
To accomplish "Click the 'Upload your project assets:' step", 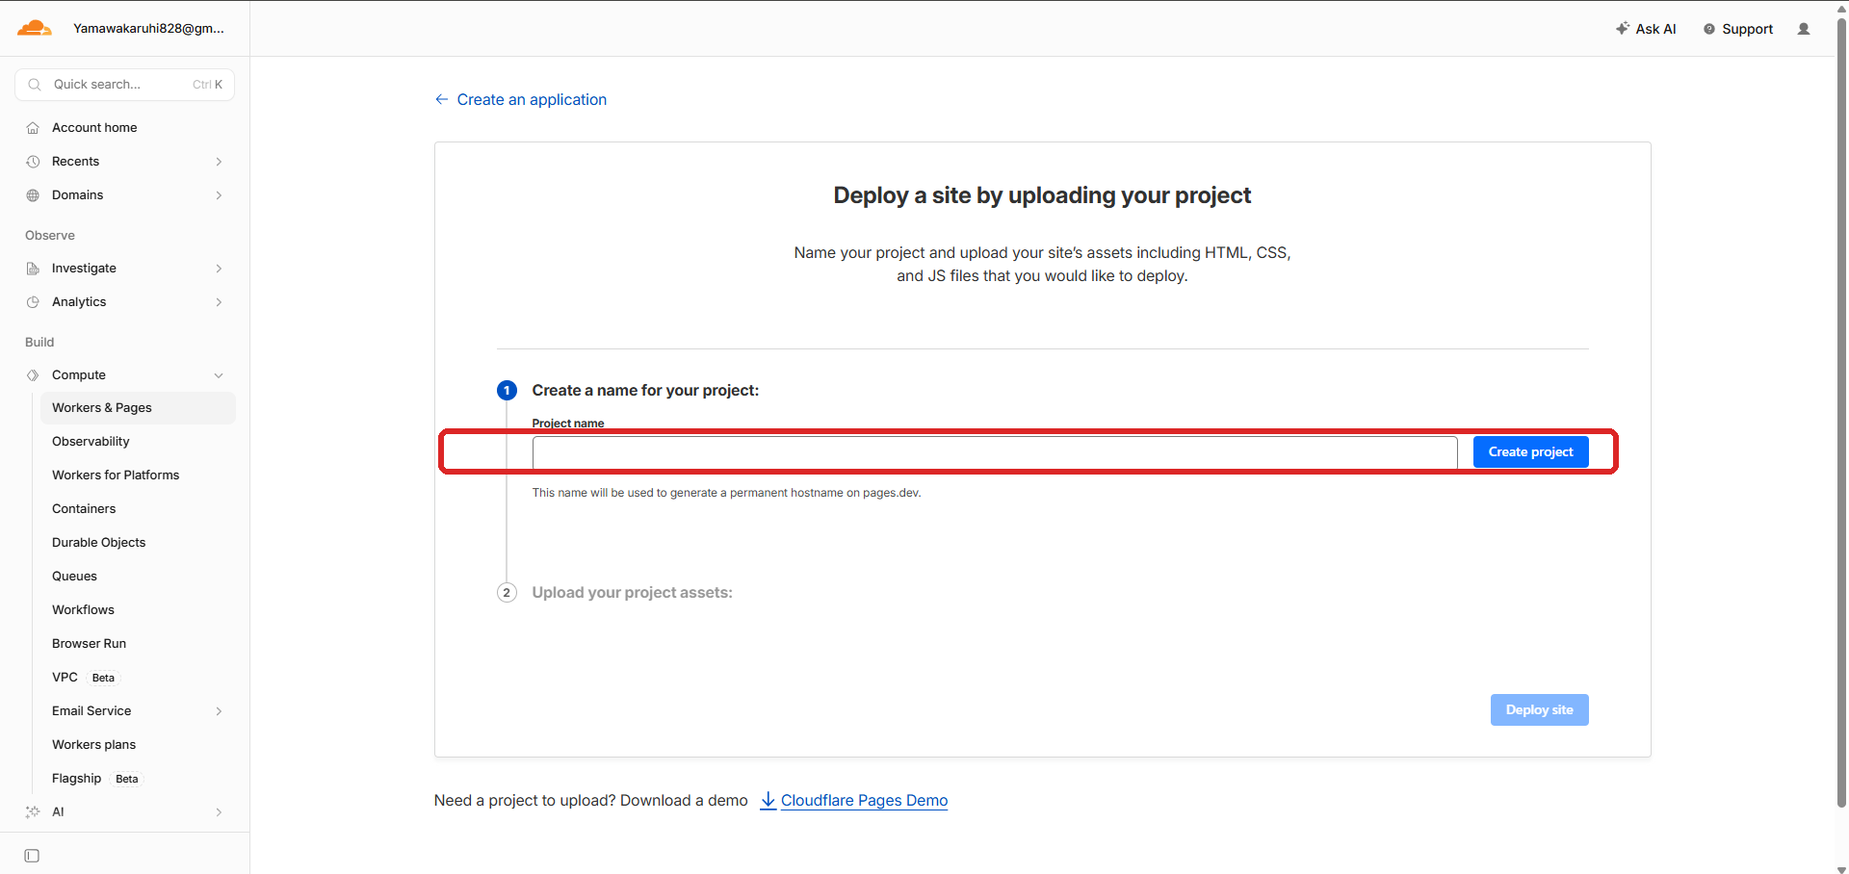I will [632, 593].
